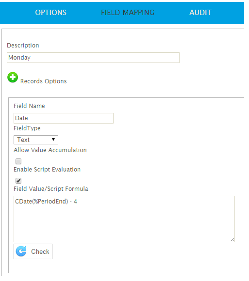
Task: Click the Field Value/Script Formula label
Action: point(51,189)
